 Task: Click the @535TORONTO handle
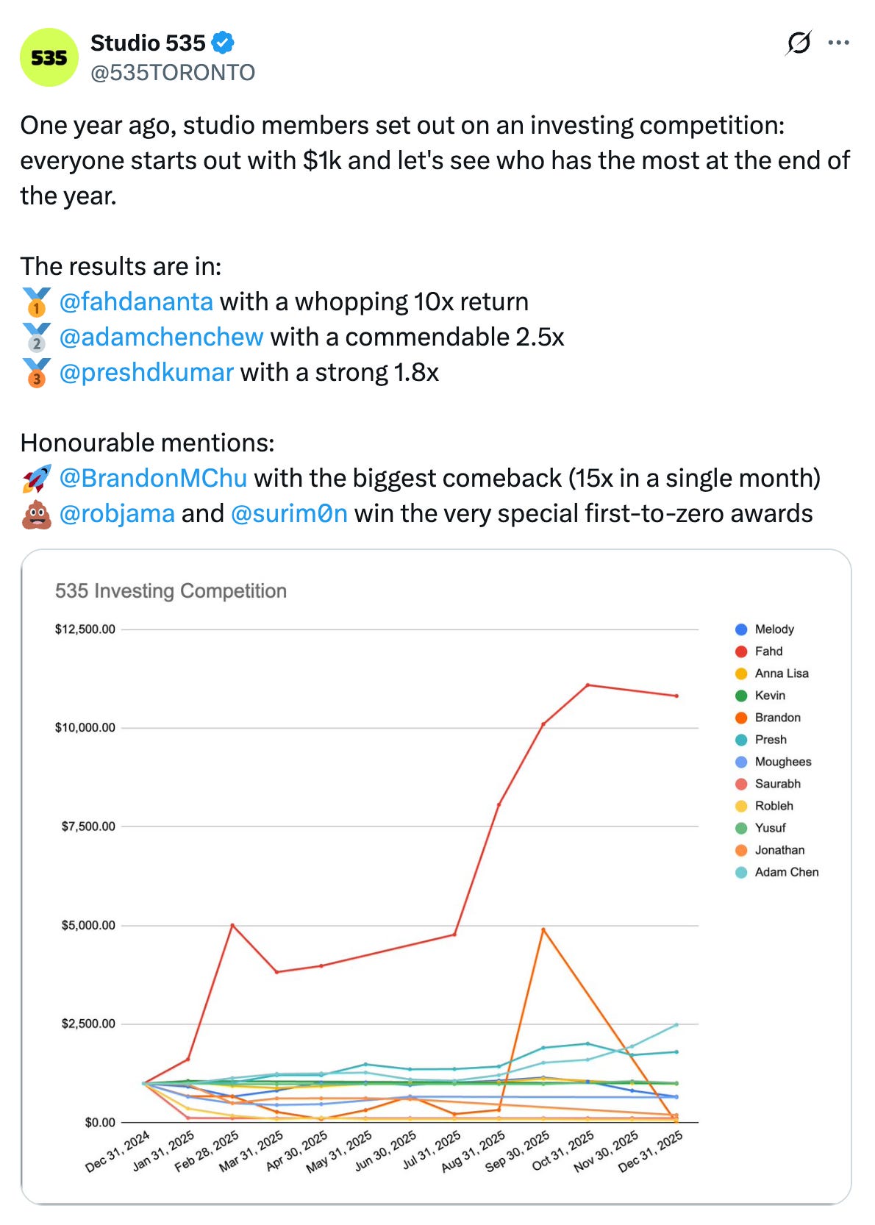click(173, 72)
